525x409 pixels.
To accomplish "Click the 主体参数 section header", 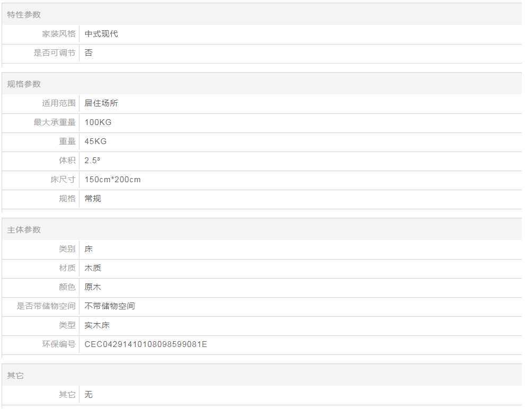I will (x=24, y=230).
